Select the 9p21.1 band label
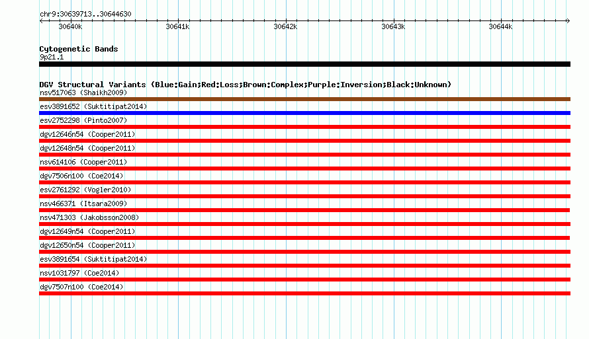This screenshot has height=339, width=589. (x=52, y=57)
